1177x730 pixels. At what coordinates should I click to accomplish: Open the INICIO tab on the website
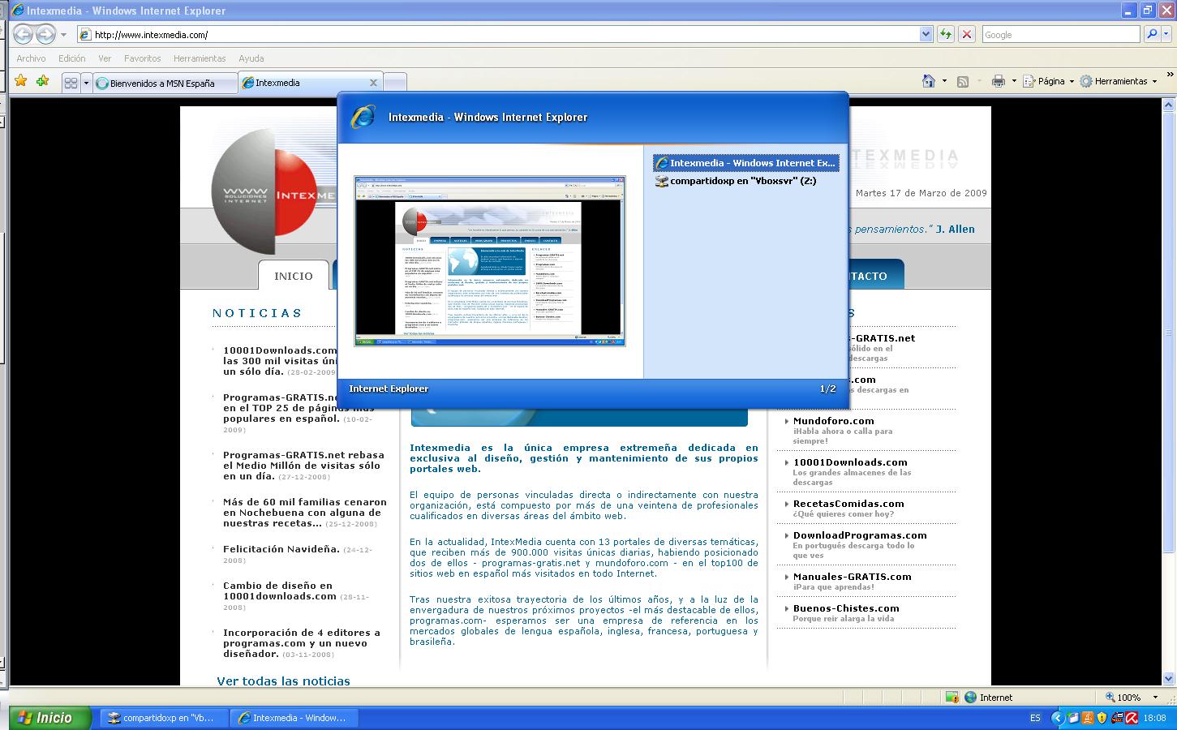point(294,276)
